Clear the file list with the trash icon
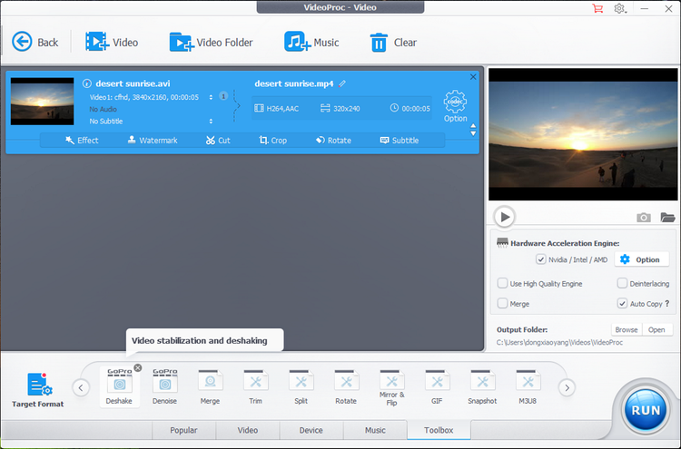 coord(393,42)
